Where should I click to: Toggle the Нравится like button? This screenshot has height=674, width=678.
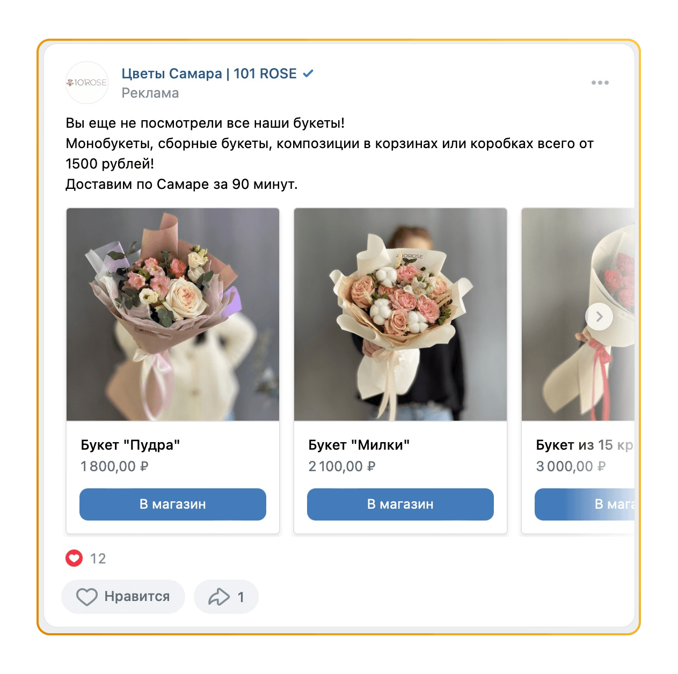(x=123, y=597)
